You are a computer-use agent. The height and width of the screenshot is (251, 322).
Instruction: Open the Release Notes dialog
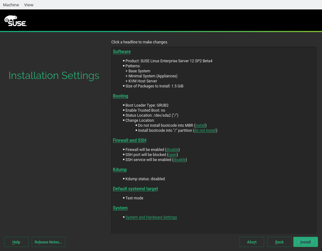(48, 242)
